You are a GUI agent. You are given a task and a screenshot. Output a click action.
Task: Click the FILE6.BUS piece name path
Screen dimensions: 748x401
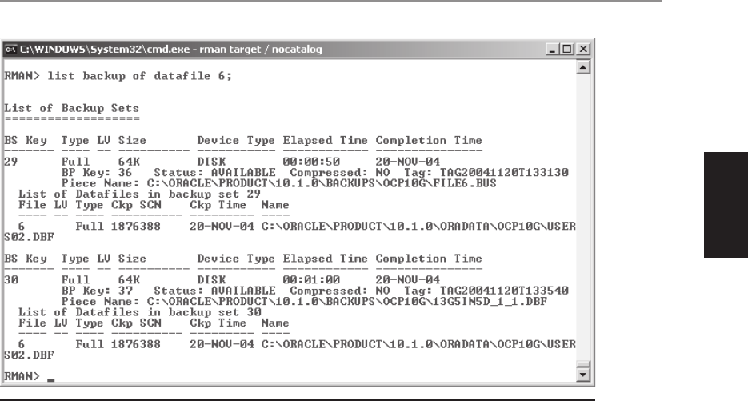(322, 183)
